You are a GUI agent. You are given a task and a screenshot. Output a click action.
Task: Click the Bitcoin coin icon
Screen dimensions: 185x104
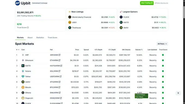pos(23,87)
